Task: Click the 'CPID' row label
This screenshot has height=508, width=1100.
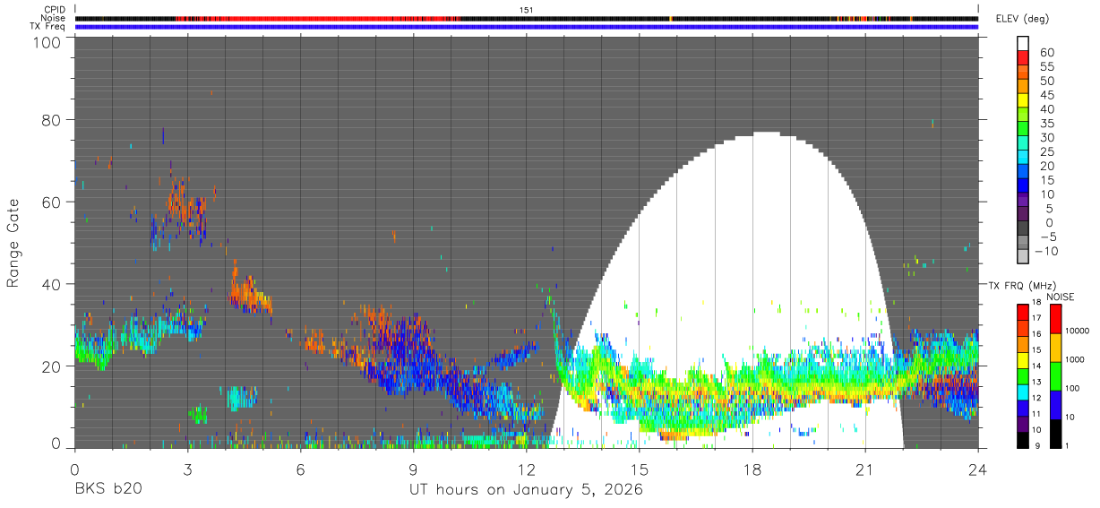Action: pos(55,9)
